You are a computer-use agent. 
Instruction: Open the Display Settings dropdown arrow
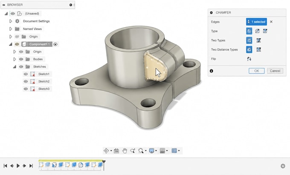(x=156, y=151)
